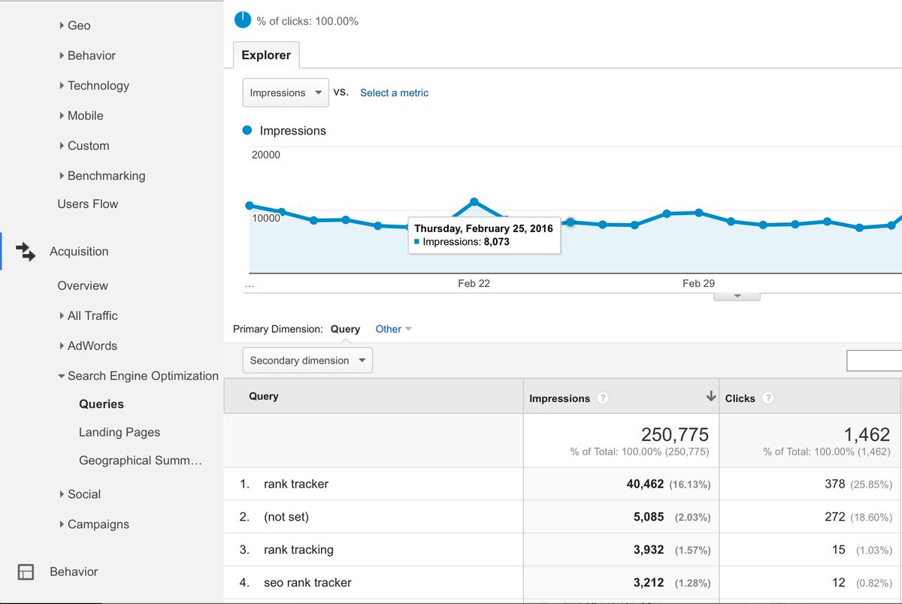Open the Impressions column help tooltip

click(601, 398)
